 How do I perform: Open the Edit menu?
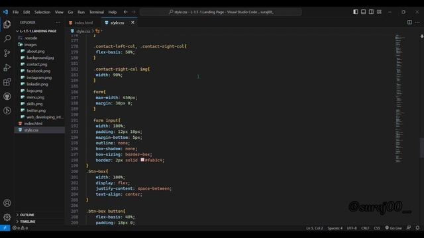coord(26,12)
